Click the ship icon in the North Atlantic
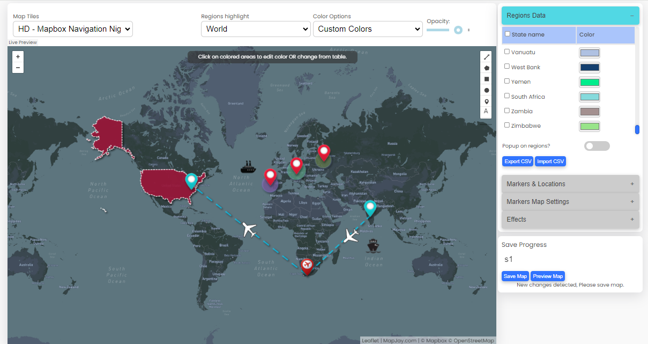Viewport: 648px width, 344px height. pyautogui.click(x=248, y=166)
